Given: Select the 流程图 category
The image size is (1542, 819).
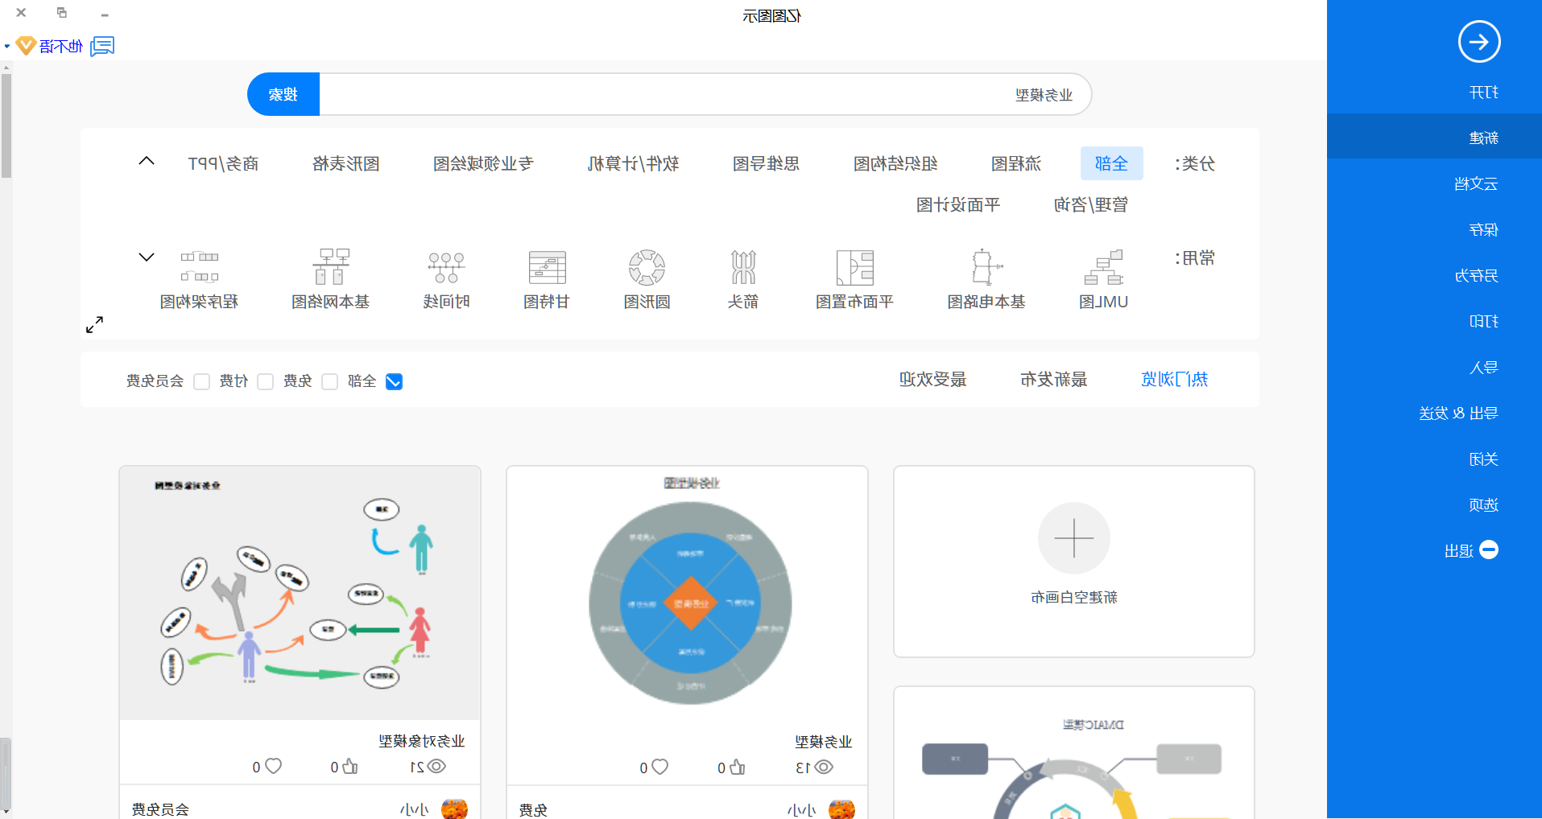Looking at the screenshot, I should point(1015,163).
